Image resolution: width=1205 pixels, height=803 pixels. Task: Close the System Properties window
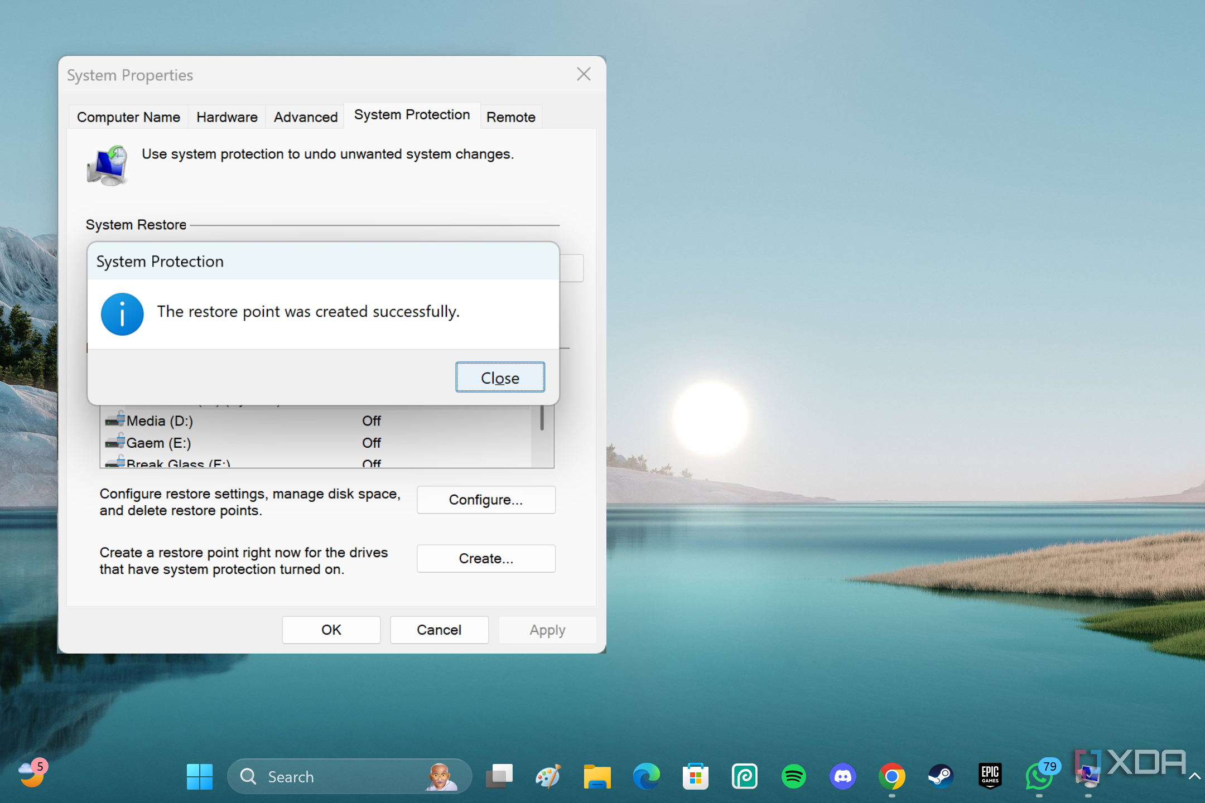pos(584,74)
